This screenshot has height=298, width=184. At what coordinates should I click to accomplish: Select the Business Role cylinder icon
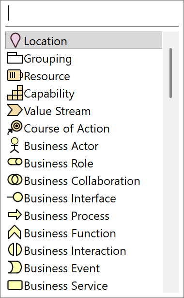15,162
